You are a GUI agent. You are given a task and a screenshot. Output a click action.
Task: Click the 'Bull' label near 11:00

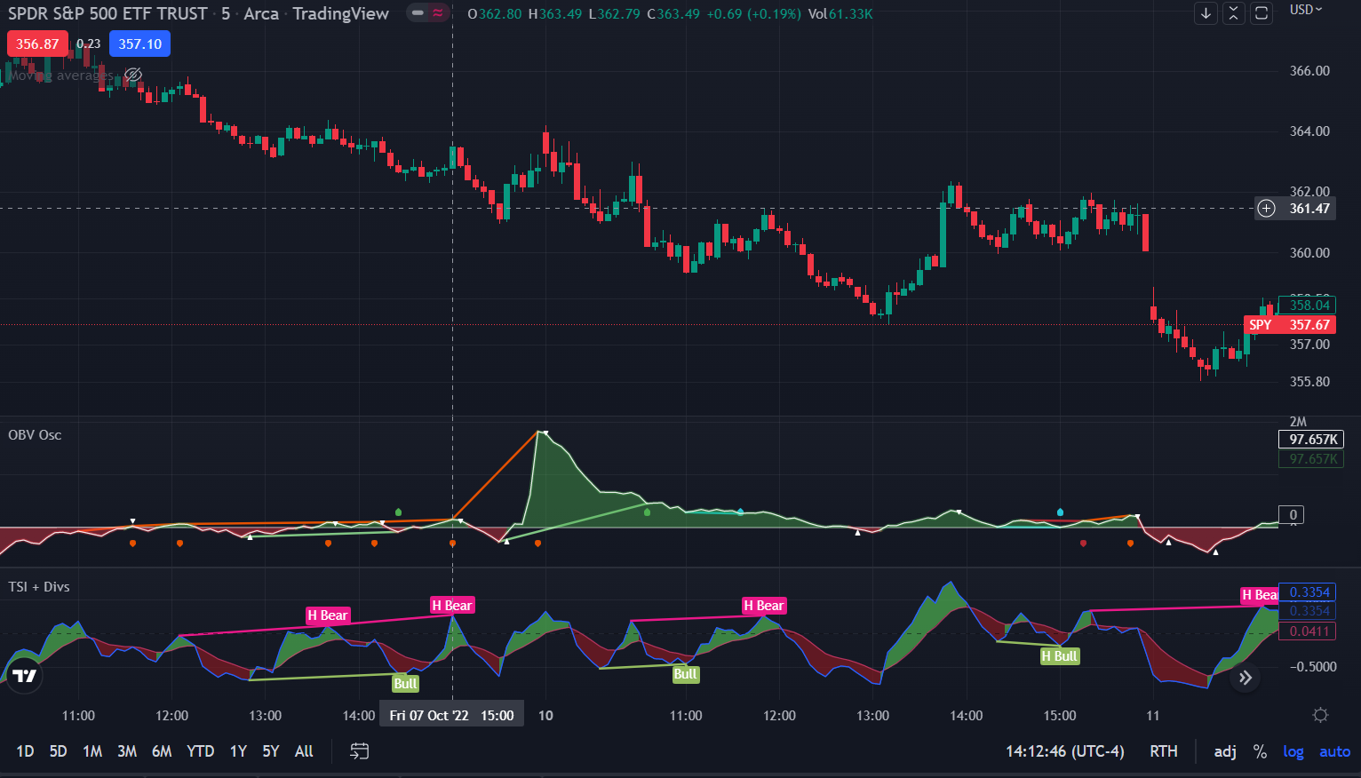tap(685, 674)
